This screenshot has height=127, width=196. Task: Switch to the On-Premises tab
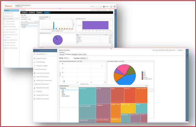pyautogui.click(x=68, y=54)
